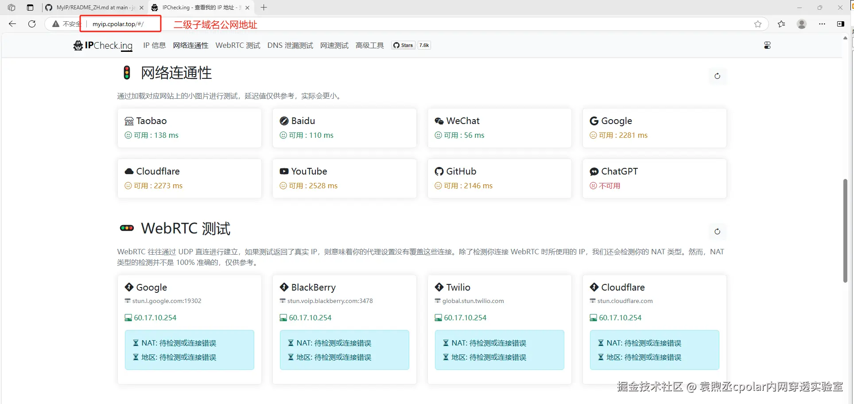Click the Cloudflare cloud icon in connectivity card
The height and width of the screenshot is (404, 854).
click(129, 171)
